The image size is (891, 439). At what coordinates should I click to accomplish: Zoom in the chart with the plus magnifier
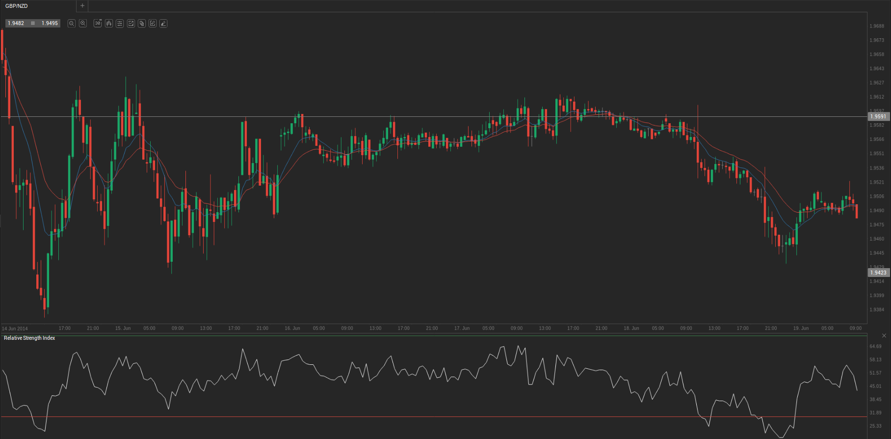click(83, 24)
